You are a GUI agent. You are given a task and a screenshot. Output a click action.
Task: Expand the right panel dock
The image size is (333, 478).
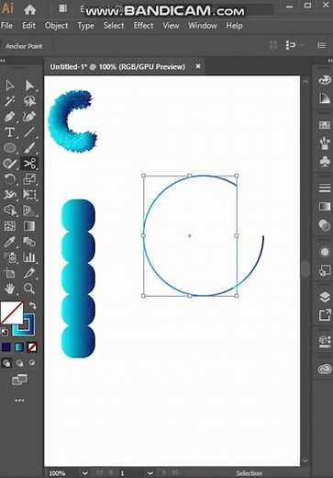[x=330, y=61]
